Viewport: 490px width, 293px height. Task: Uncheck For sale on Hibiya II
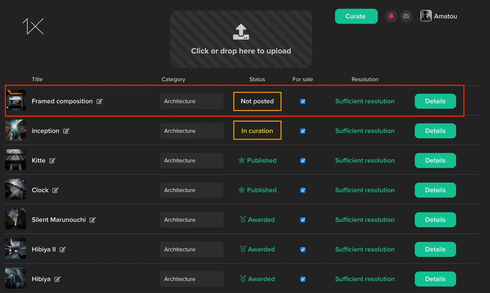tap(303, 249)
